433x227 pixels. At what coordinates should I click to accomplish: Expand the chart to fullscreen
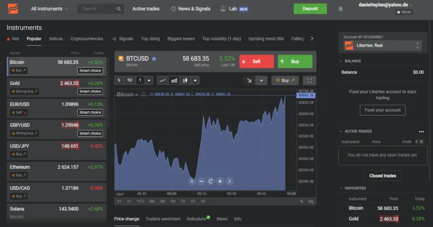(x=309, y=80)
